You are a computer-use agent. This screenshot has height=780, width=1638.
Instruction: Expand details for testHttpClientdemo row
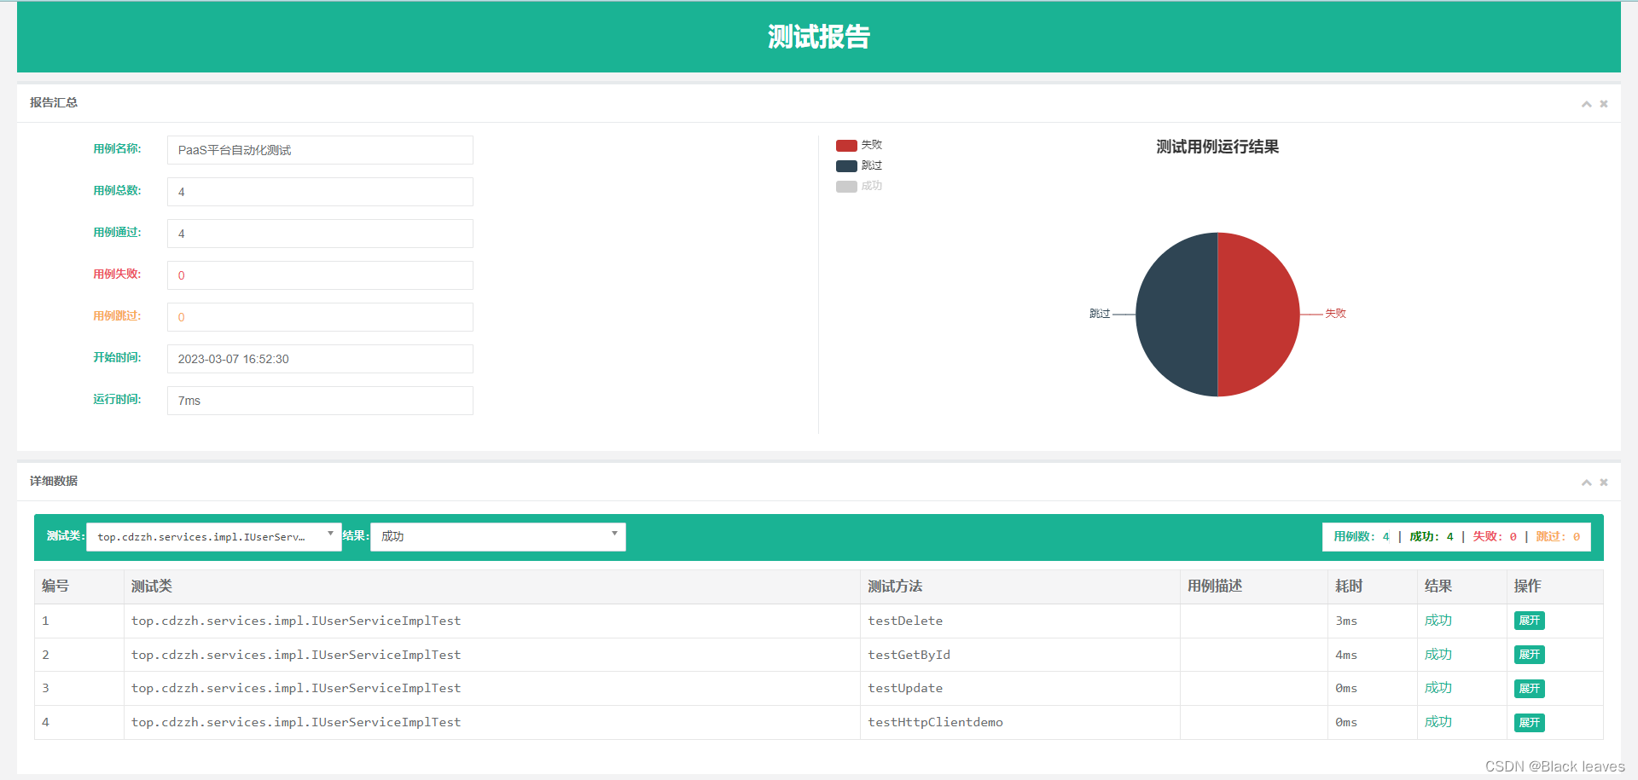1529,722
